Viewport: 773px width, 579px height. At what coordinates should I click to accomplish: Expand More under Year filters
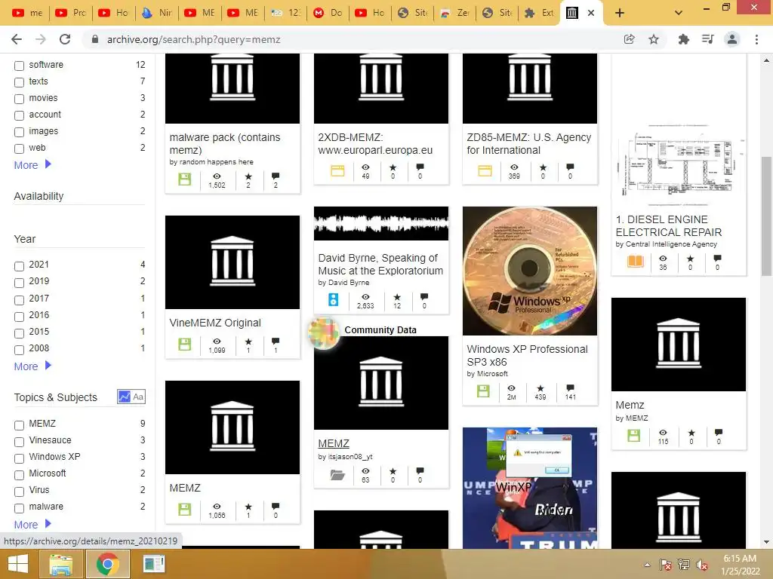coord(32,366)
